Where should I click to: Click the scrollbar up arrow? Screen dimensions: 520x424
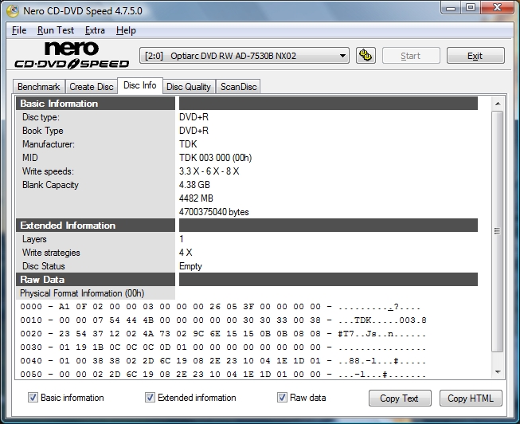tap(498, 104)
